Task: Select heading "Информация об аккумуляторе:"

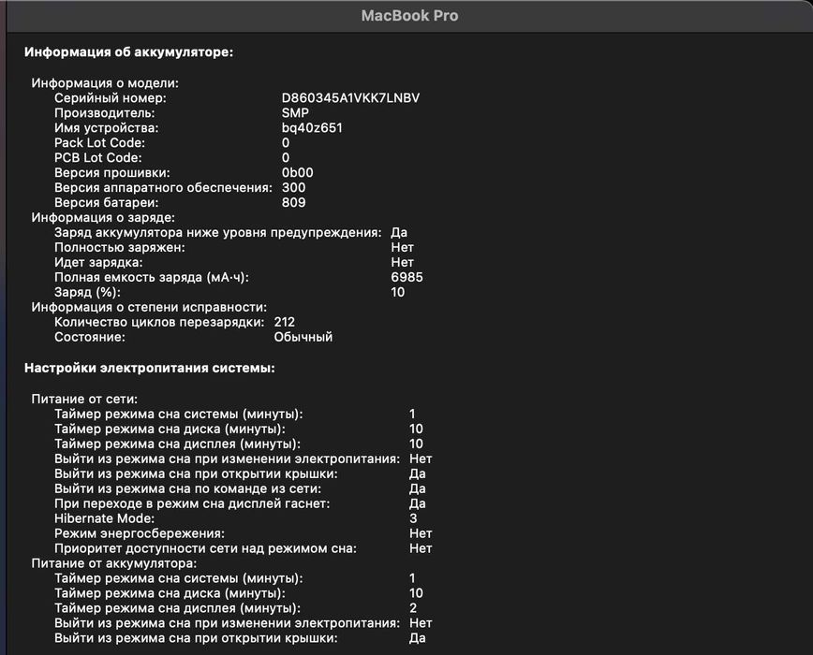Action: [128, 51]
